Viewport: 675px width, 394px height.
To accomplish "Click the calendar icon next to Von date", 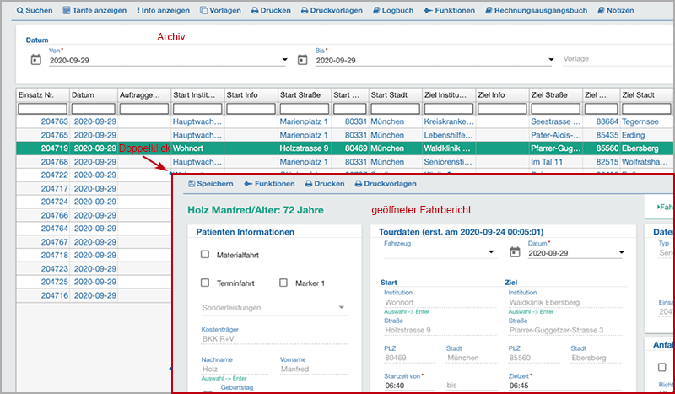I will tap(35, 60).
